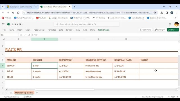Zoom out with the minus icon
Viewport: 180px width, 101px height.
pyautogui.click(x=168, y=97)
